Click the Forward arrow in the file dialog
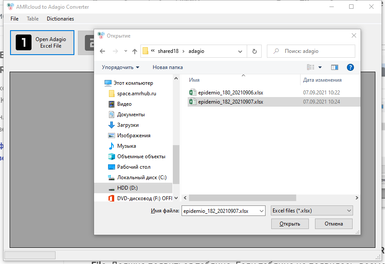Image resolution: width=385 pixels, height=264 pixels. [x=115, y=51]
